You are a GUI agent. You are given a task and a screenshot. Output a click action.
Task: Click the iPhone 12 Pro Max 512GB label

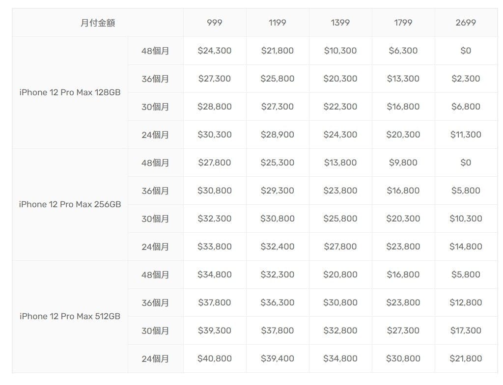click(x=70, y=316)
